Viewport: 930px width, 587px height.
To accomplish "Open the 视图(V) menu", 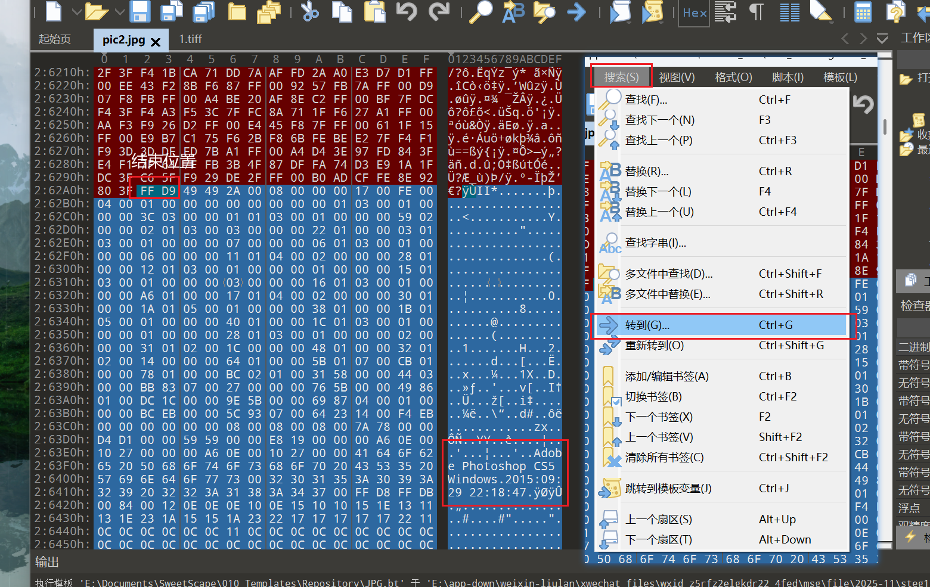I will (677, 77).
